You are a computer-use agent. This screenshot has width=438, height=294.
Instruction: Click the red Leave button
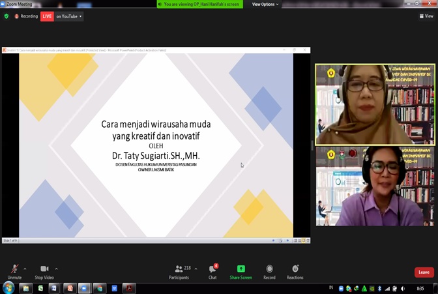[x=424, y=272]
